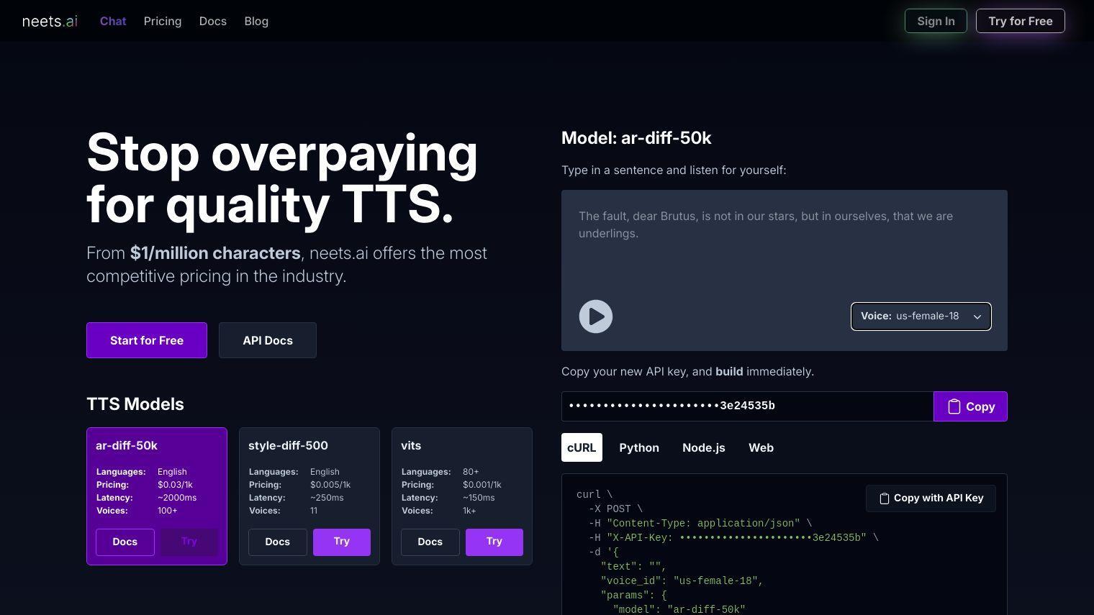Go to Pricing page
This screenshot has height=615, width=1094.
coord(163,21)
